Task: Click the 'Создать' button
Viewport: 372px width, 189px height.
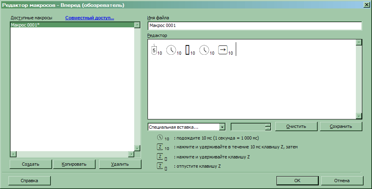Action: coord(31,164)
